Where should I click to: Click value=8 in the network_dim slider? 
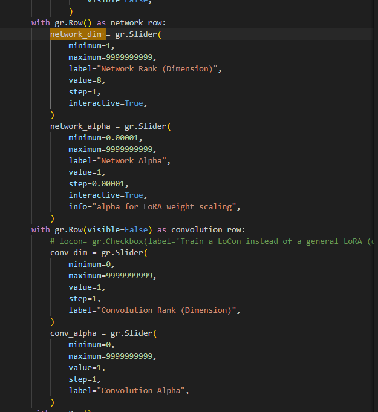click(85, 80)
